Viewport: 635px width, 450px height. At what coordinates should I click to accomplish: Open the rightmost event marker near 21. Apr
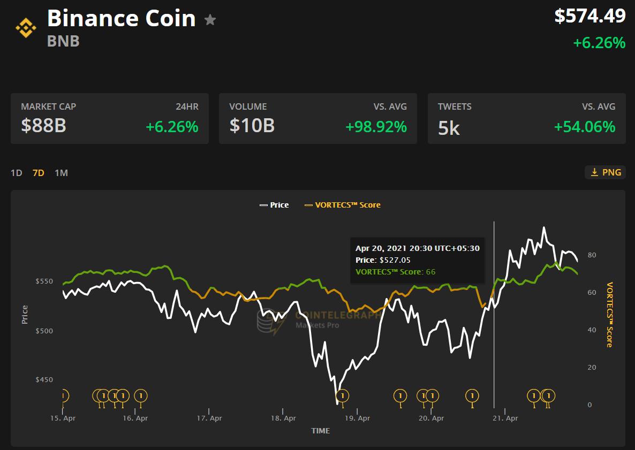(x=548, y=396)
